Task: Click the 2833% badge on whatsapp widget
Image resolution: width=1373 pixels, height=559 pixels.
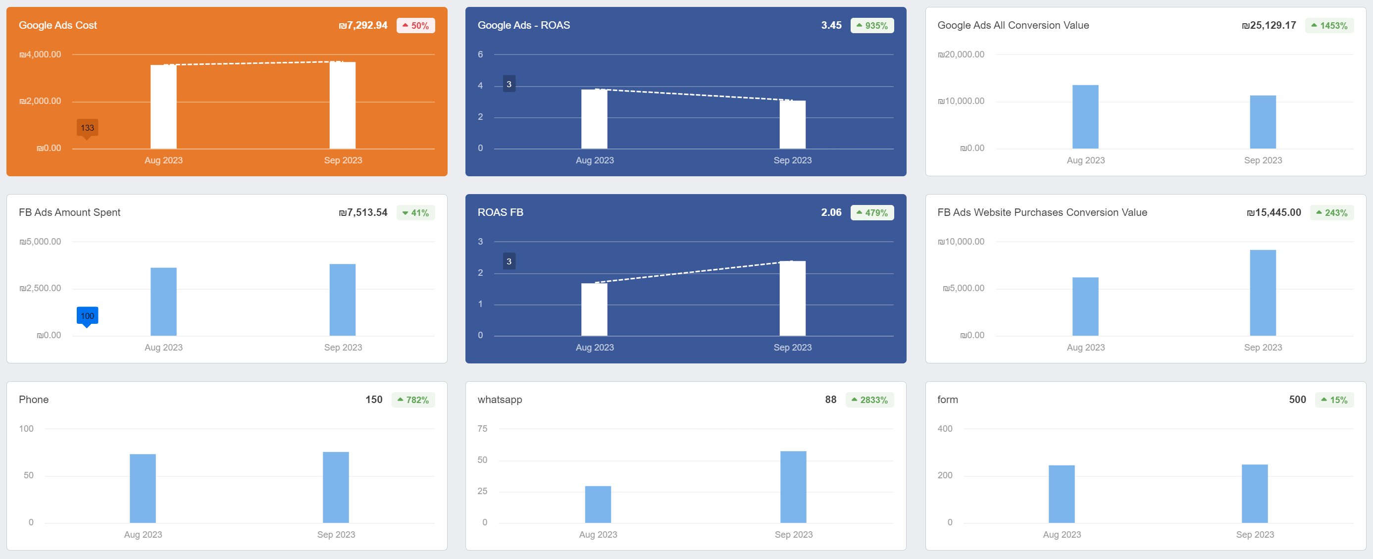Action: (x=869, y=400)
